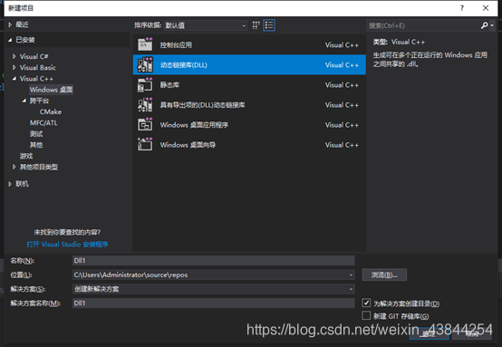Screen dimensions: 502x347
Task: Open the 排序依据 默认值 dropdown
Action: click(205, 25)
